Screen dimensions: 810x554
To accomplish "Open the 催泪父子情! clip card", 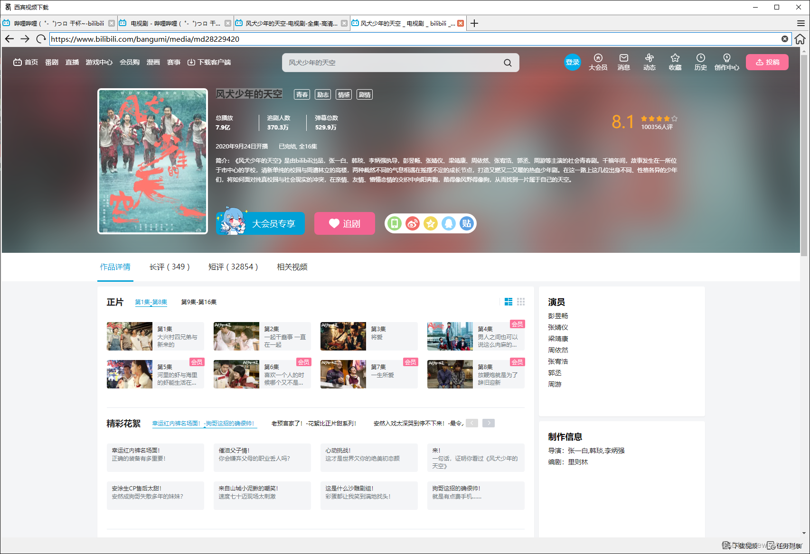I will (x=262, y=458).
